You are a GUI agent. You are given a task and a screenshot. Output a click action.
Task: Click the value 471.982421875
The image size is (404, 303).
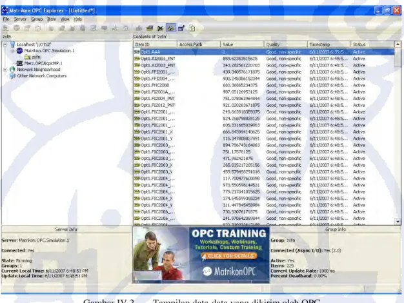click(237, 159)
